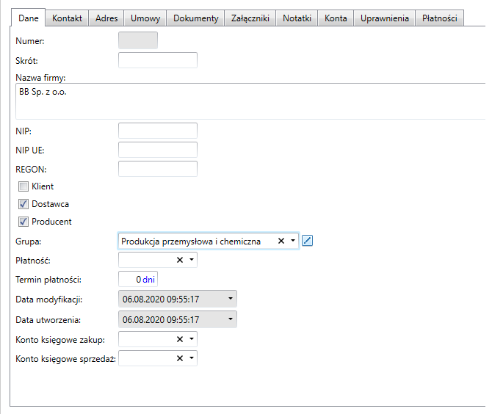Select the Płatności tab
The image size is (492, 414).
(x=439, y=18)
